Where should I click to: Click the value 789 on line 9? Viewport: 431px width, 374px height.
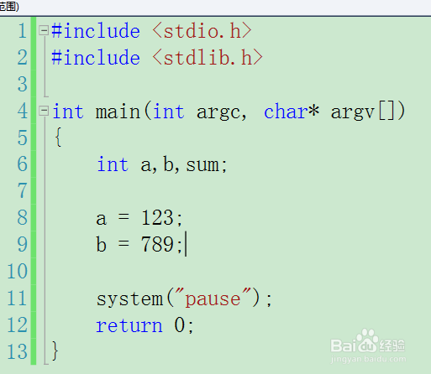click(157, 244)
